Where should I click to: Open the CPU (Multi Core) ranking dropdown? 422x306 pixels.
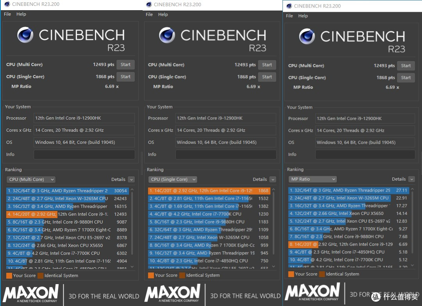click(31, 179)
